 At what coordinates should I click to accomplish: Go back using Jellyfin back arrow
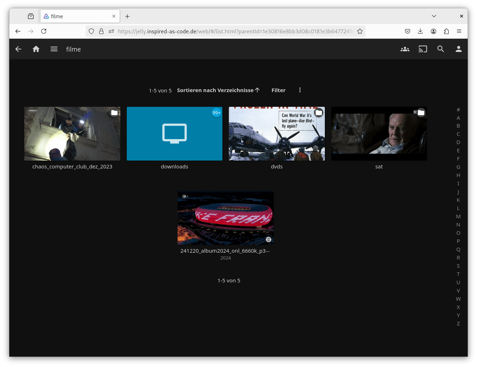click(x=18, y=49)
